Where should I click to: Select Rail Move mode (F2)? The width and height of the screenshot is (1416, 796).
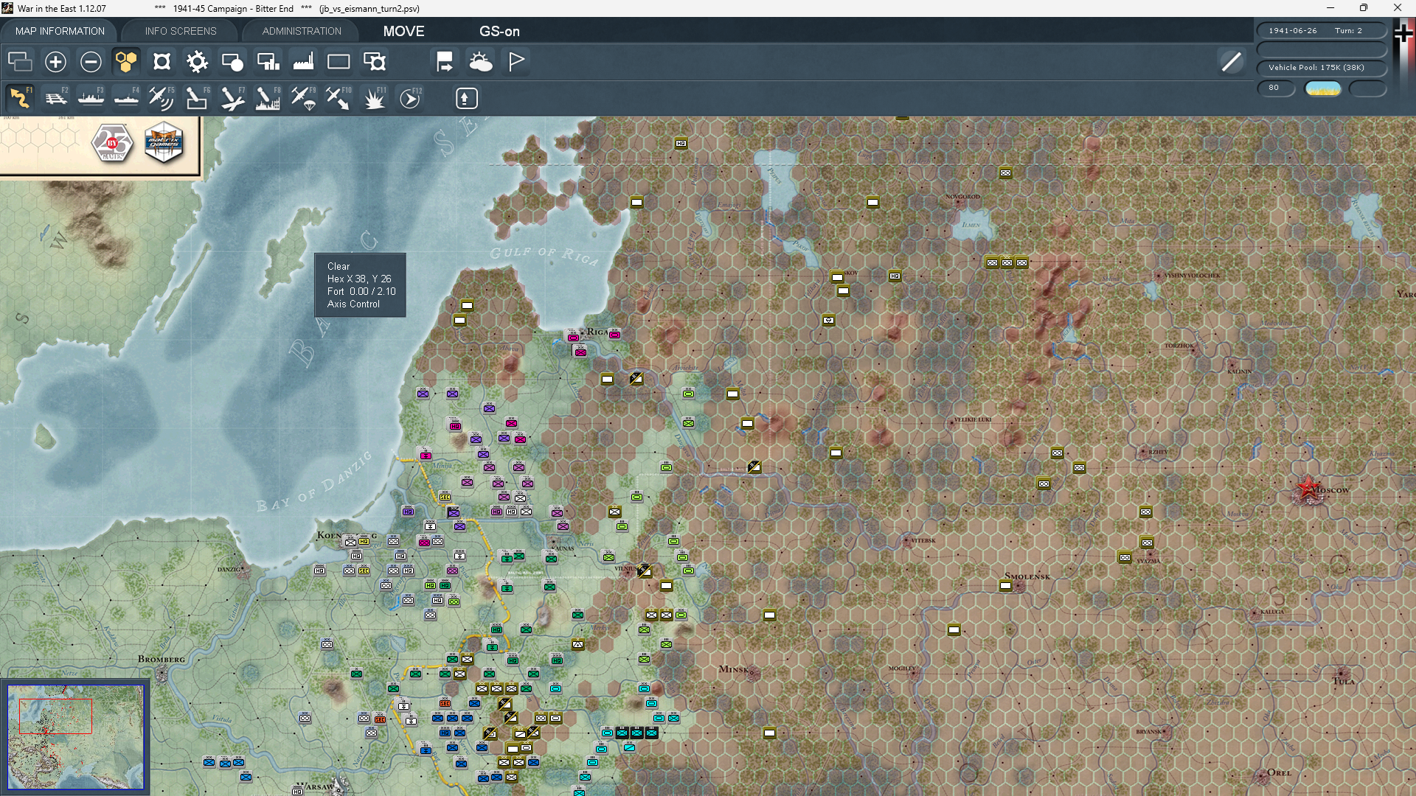click(55, 98)
